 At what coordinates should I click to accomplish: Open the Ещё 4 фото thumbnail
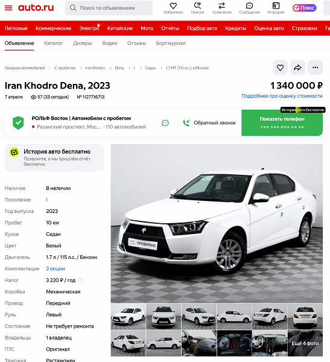point(305,343)
